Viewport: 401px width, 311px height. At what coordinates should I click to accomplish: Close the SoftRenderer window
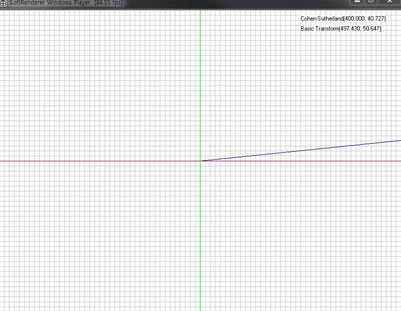389,2
